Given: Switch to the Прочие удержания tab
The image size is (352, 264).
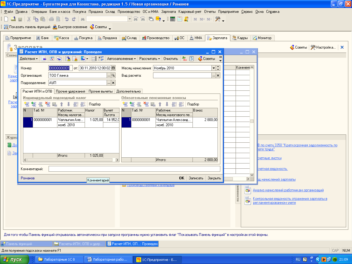Looking at the screenshot, I should tap(71, 91).
